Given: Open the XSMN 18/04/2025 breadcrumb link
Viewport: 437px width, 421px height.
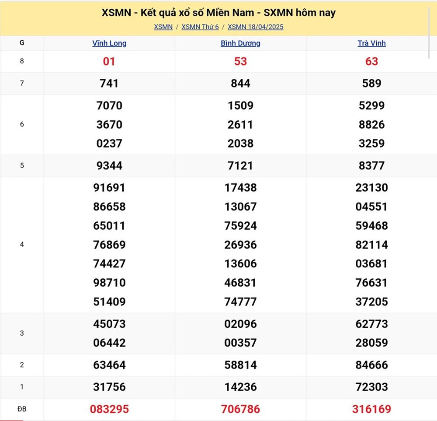Looking at the screenshot, I should point(256,27).
